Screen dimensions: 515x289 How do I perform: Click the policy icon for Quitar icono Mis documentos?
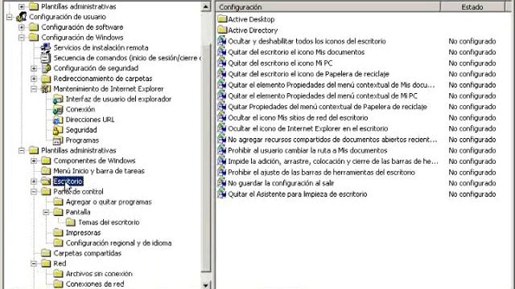click(x=222, y=51)
